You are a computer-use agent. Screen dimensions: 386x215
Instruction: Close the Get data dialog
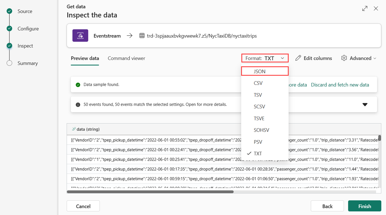[x=376, y=9]
